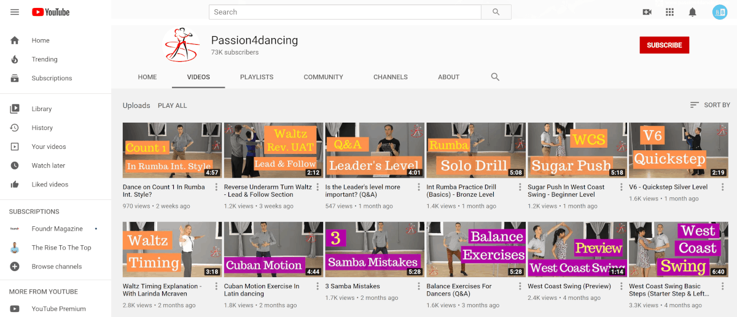Play the Q&A Leader's Level thumbnail

tap(375, 150)
